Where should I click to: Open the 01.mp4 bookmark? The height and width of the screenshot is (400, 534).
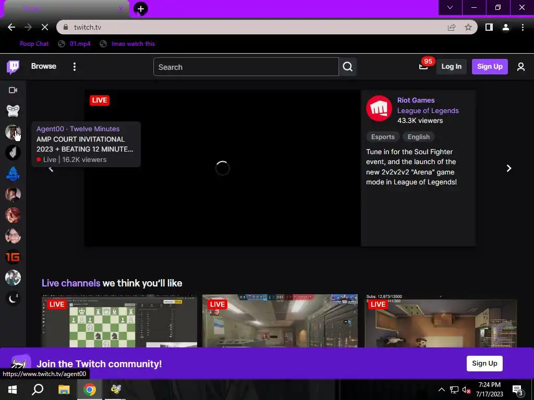[x=75, y=44]
